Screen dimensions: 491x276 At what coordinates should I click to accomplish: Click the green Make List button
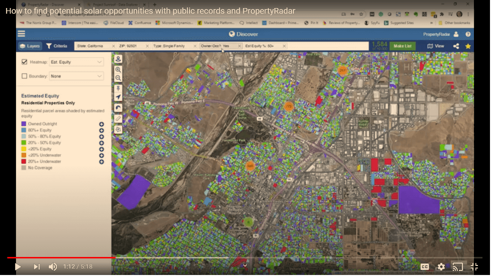403,46
